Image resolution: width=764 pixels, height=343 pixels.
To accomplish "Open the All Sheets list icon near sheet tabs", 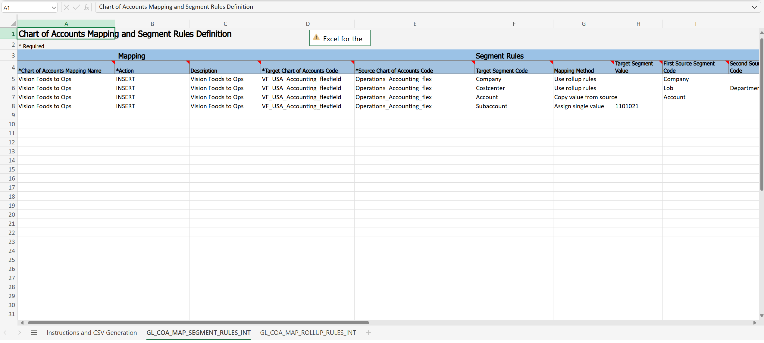I will coord(34,333).
